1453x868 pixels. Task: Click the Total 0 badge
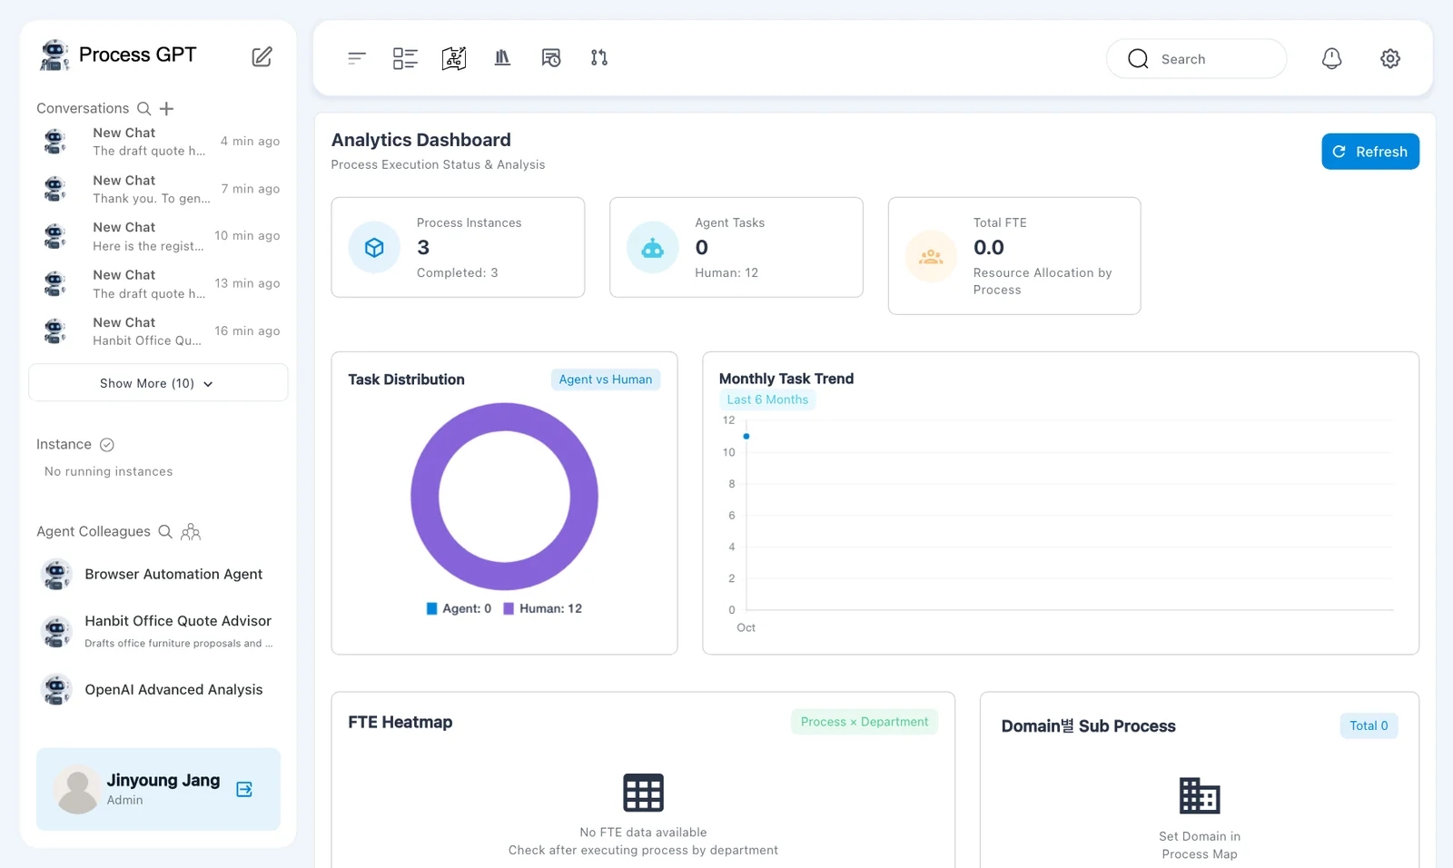pyautogui.click(x=1369, y=725)
